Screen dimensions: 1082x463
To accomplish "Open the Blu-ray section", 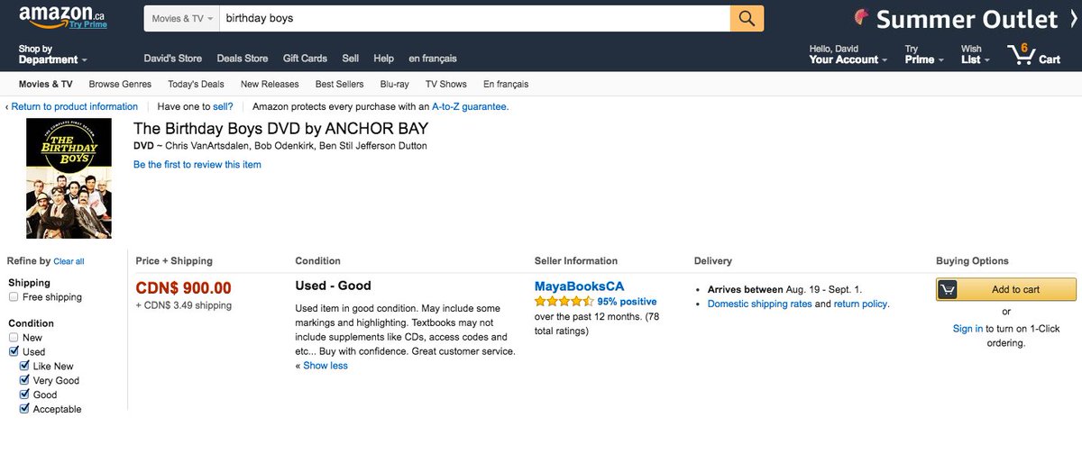I will 394,84.
